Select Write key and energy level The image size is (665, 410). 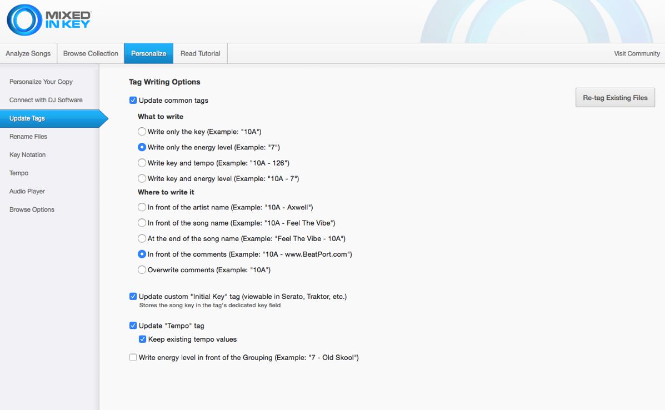coord(142,178)
